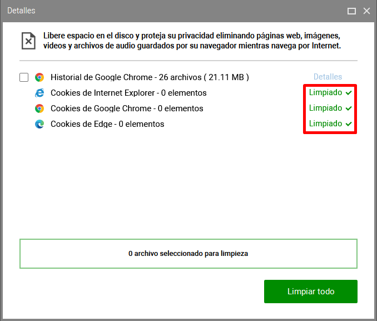Click the deleted-file icon next to the description

click(x=28, y=41)
